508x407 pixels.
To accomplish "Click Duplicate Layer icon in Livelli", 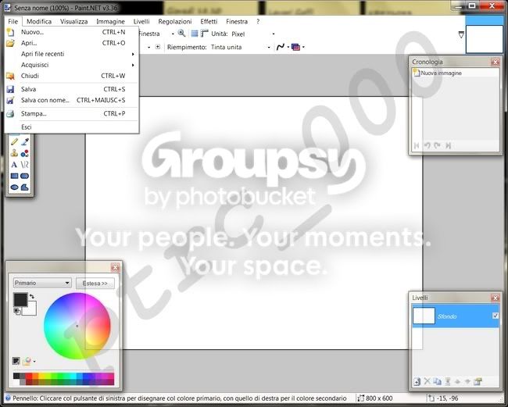I will point(438,381).
